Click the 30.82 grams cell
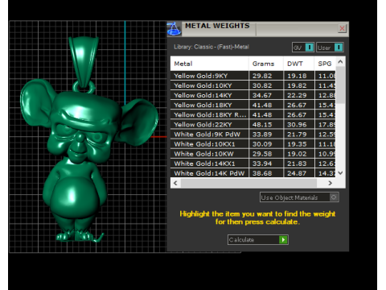The height and width of the screenshot is (290, 386). [266, 85]
